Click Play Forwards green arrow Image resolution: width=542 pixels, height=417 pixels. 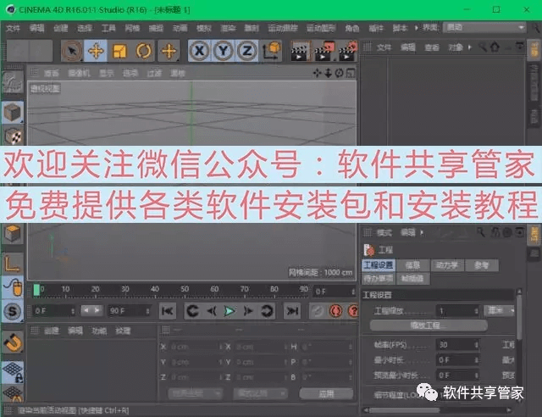[x=230, y=311]
